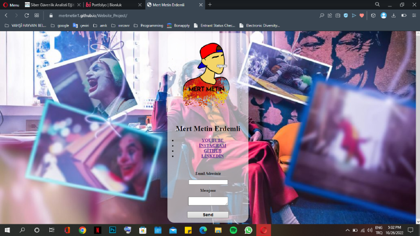Click the Mesajınız text area
420x236 pixels.
tap(208, 201)
